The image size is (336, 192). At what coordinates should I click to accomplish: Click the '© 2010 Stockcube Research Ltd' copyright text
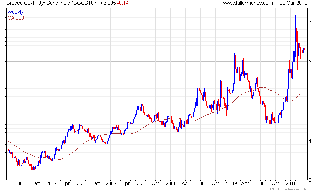pyautogui.click(x=284, y=189)
